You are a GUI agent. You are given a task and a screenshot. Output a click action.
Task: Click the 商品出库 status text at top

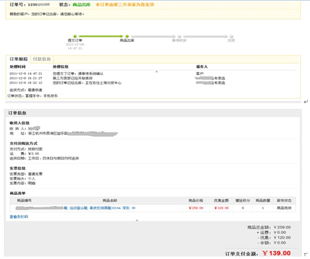coord(81,5)
